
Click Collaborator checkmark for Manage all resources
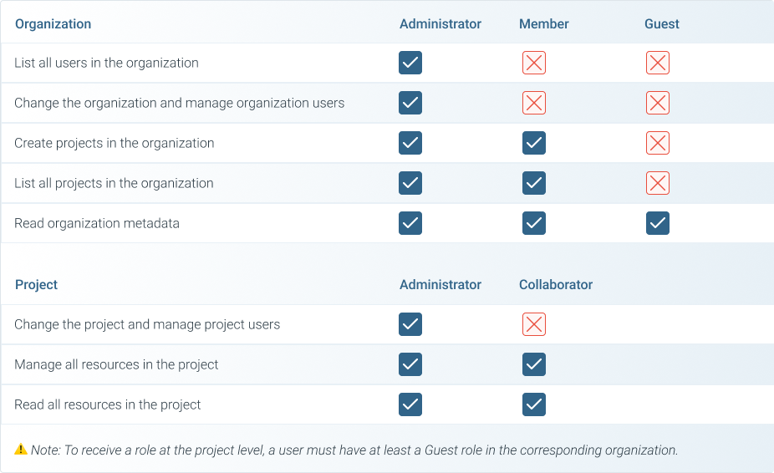tap(534, 364)
